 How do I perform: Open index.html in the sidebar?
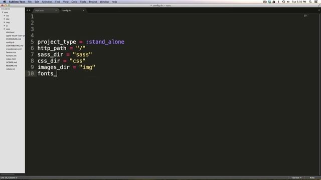point(11,59)
